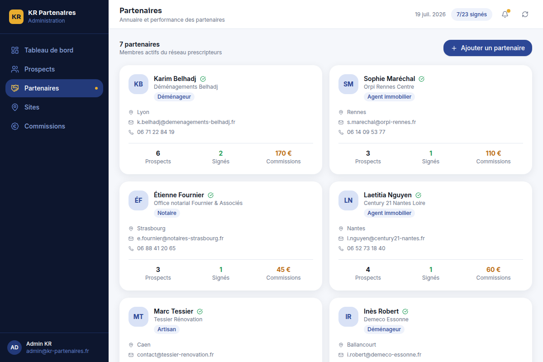The width and height of the screenshot is (543, 362).
Task: Click the 60 € commissions value
Action: [x=493, y=270]
